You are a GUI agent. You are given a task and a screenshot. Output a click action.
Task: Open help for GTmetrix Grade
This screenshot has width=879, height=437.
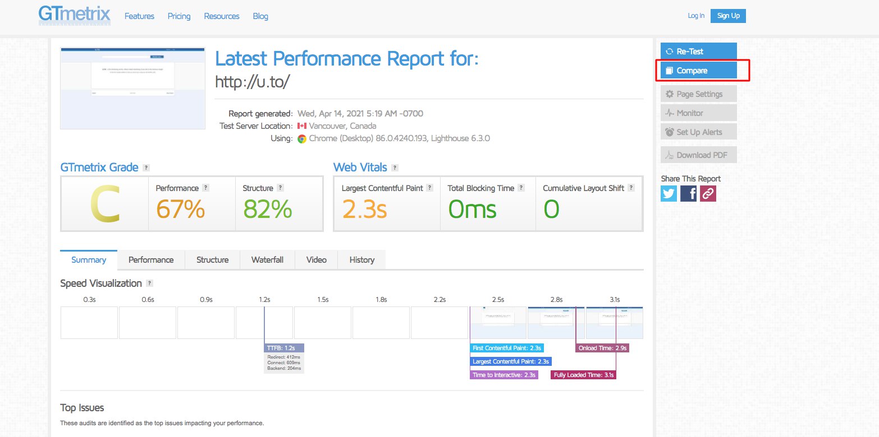tap(146, 168)
